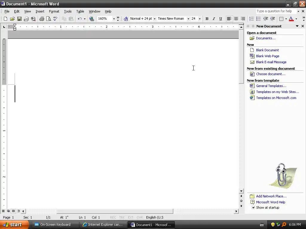Uncheck the Show at startup checkbox

(253, 208)
